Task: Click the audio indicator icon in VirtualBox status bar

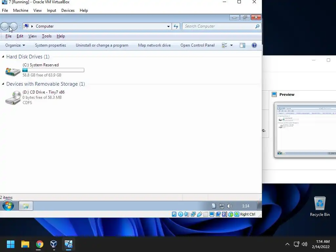Action: coord(187,214)
